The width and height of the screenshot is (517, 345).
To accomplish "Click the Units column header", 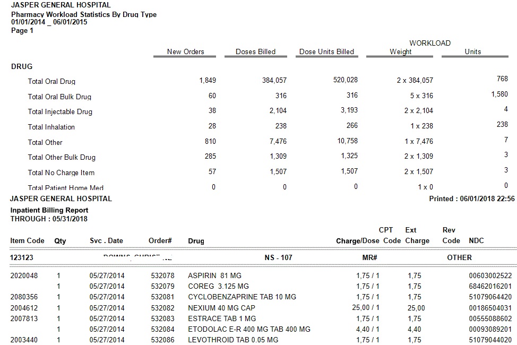I will (473, 52).
